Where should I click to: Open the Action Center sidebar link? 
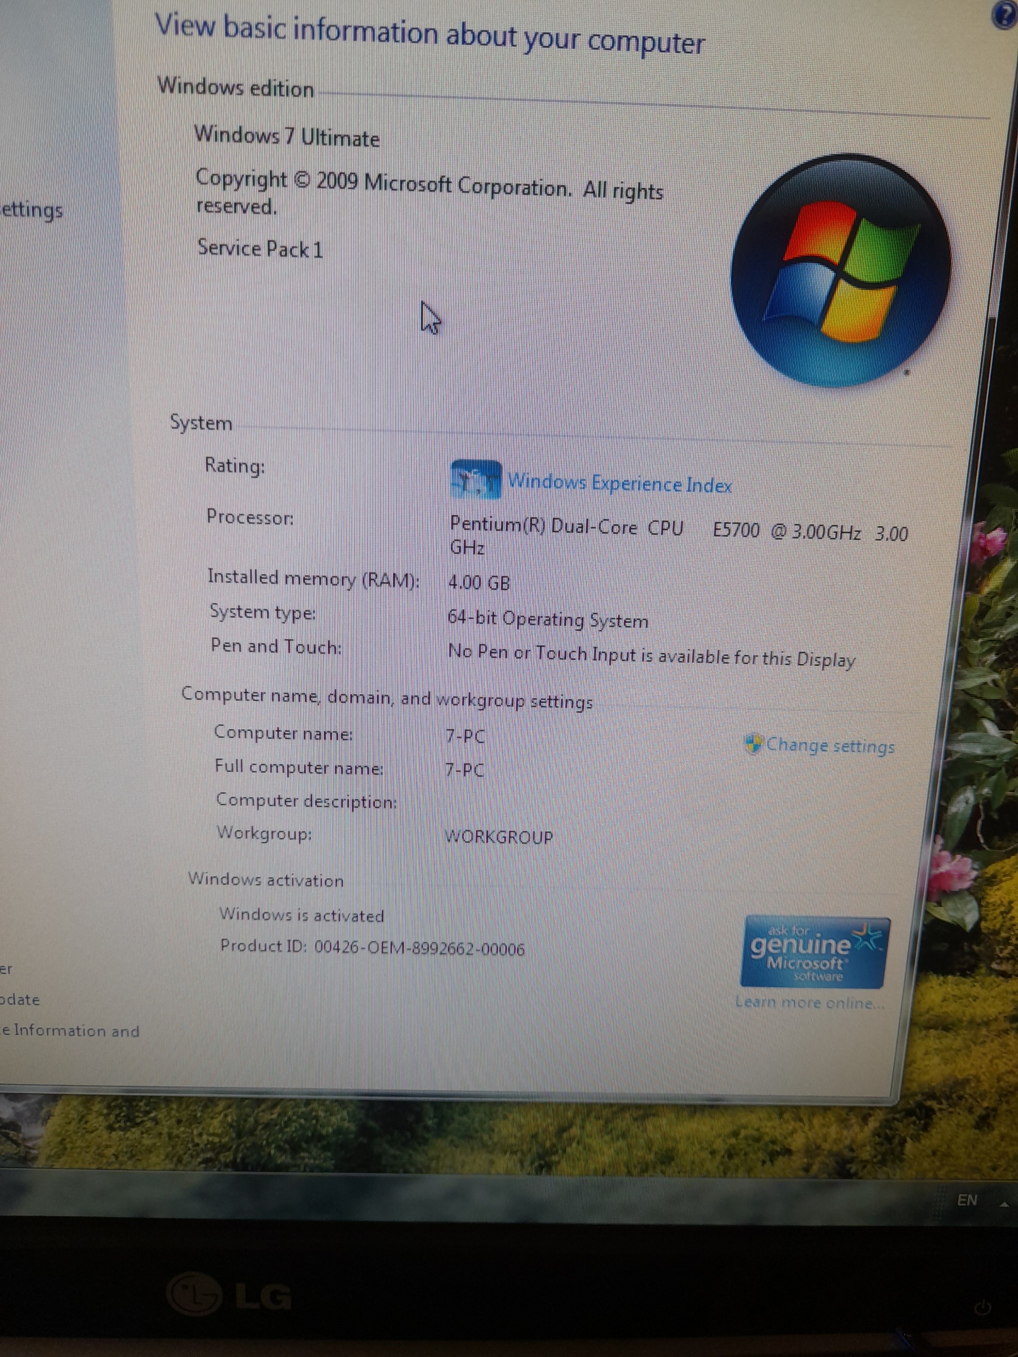pyautogui.click(x=6, y=970)
